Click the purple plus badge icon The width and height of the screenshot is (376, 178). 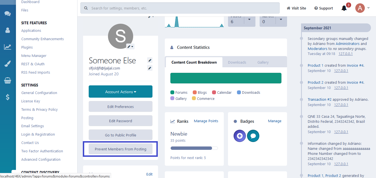click(x=239, y=136)
